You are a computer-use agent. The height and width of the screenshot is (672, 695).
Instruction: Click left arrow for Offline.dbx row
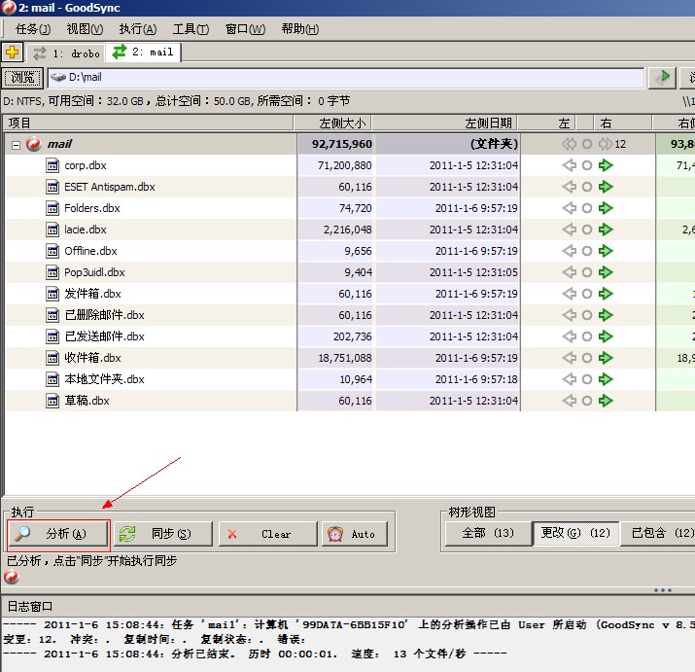click(x=569, y=251)
